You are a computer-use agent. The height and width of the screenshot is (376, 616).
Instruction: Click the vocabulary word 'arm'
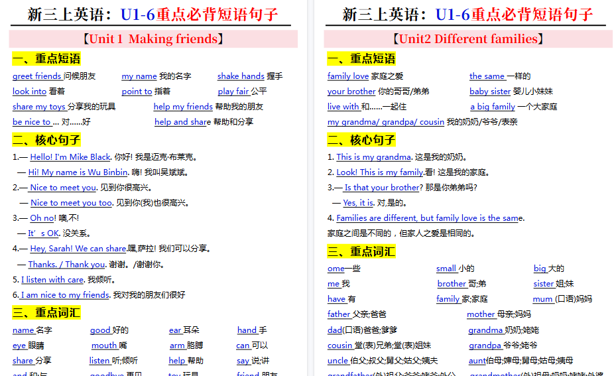[x=177, y=345]
